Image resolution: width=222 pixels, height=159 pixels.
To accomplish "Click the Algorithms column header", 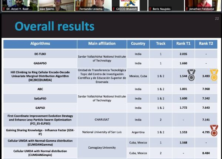I will point(40,44).
